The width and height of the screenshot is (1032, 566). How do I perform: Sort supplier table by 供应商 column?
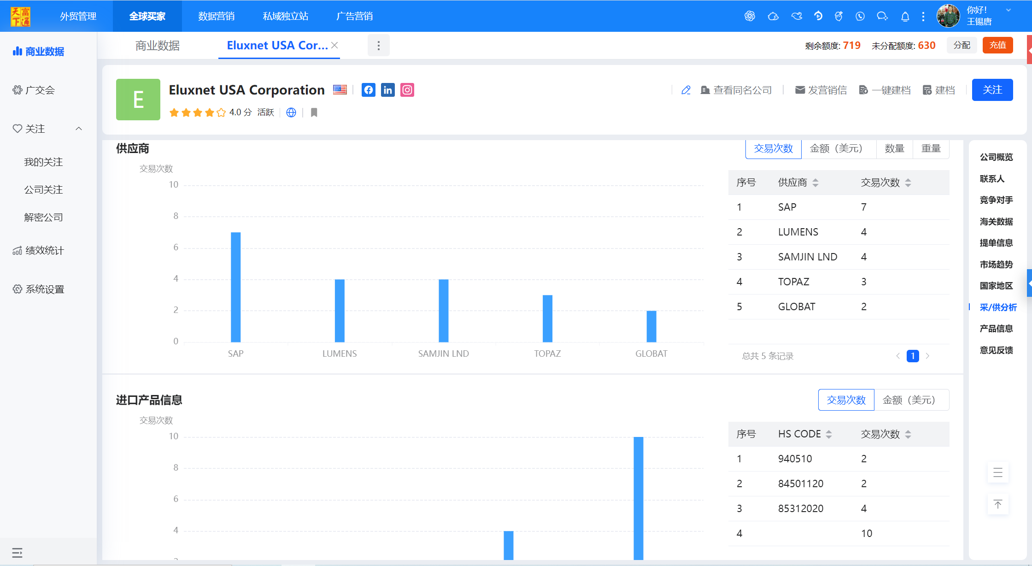tap(815, 183)
